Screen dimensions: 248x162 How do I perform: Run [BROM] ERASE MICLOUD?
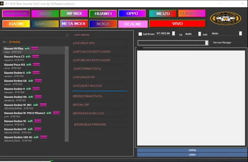click(99, 113)
